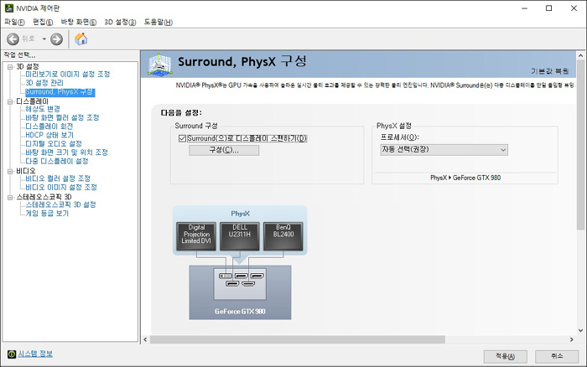Select 3D 설정 관리 in tree
Image resolution: width=587 pixels, height=367 pixels.
(44, 83)
